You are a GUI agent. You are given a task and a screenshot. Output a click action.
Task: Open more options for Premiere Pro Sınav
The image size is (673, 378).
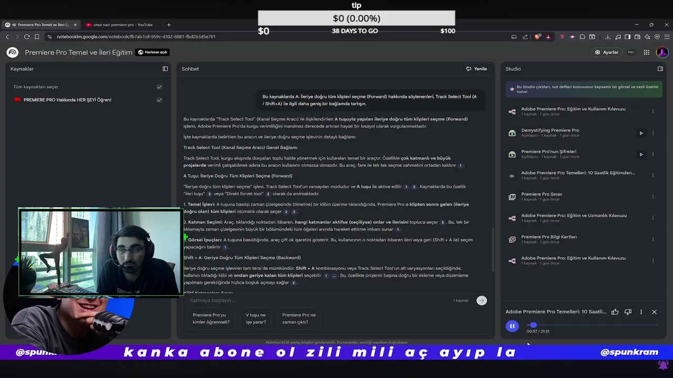[x=653, y=197]
